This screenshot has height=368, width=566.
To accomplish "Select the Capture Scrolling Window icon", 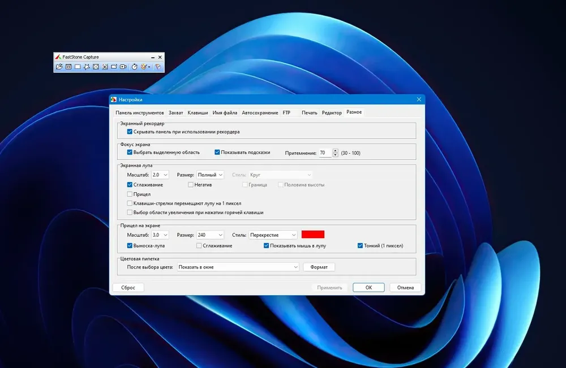I will pos(105,67).
